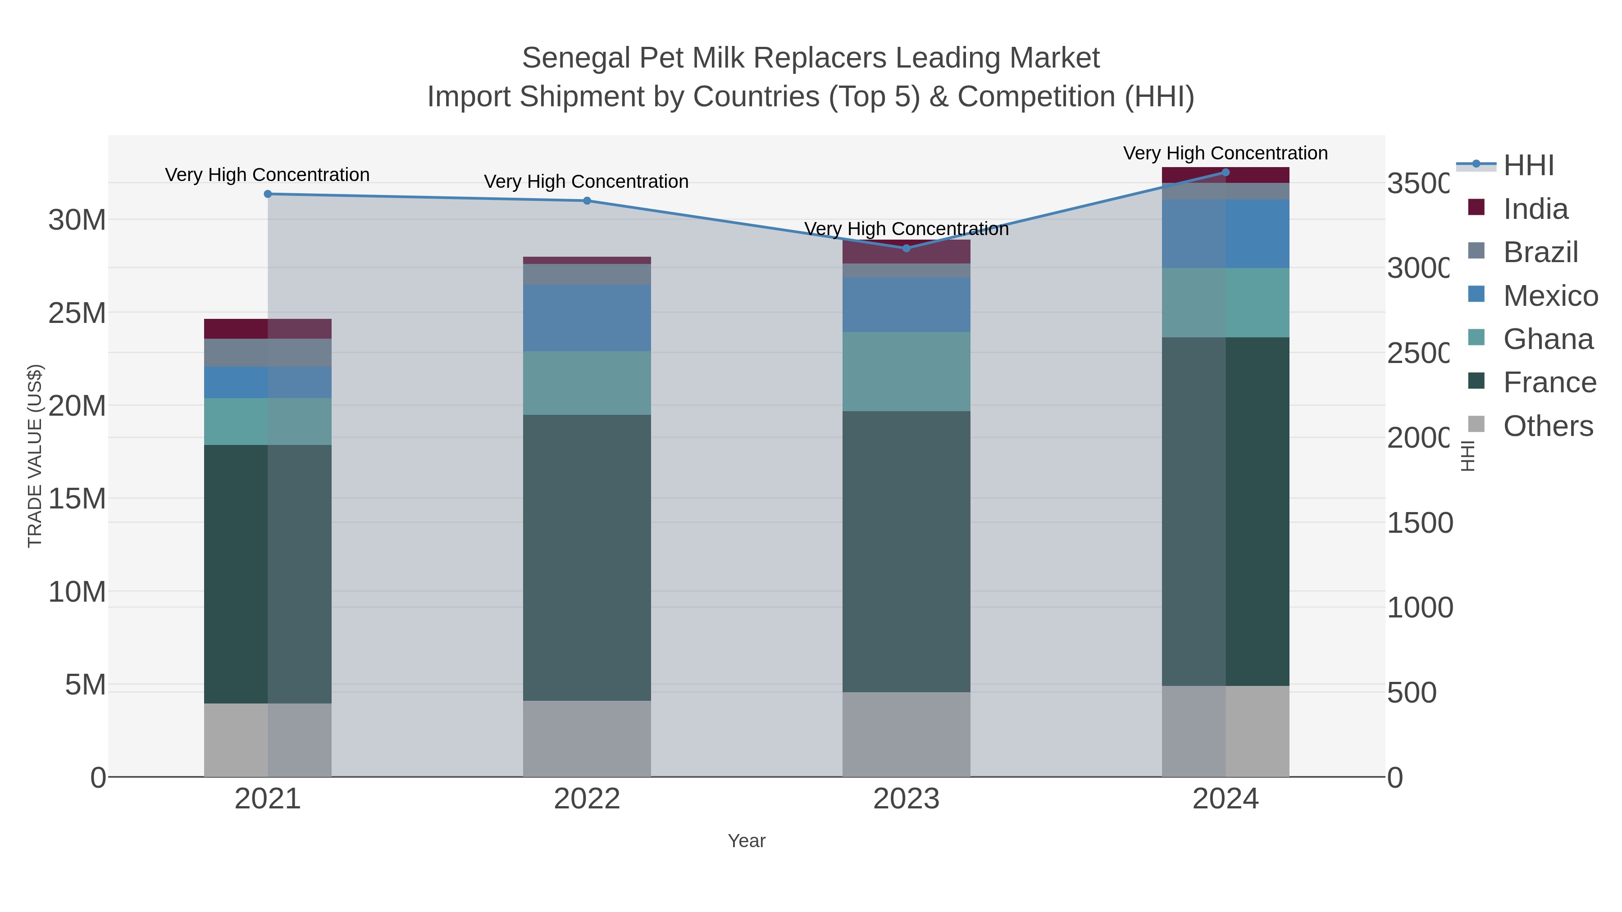
Task: Click the subtitle 'Import Shipment by Countries'
Action: (x=624, y=97)
